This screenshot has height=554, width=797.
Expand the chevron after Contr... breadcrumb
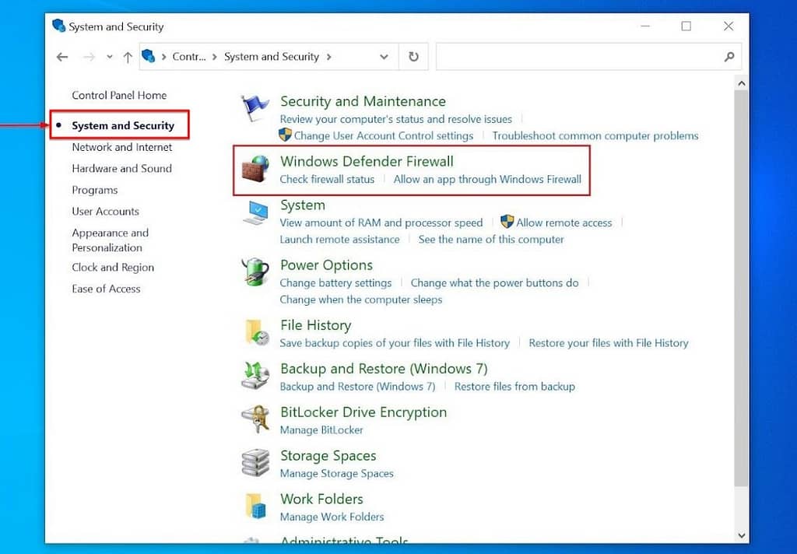(214, 57)
